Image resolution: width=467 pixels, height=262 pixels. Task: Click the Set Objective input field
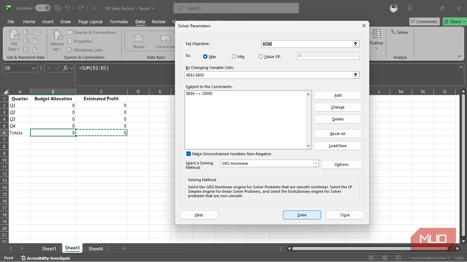click(307, 44)
